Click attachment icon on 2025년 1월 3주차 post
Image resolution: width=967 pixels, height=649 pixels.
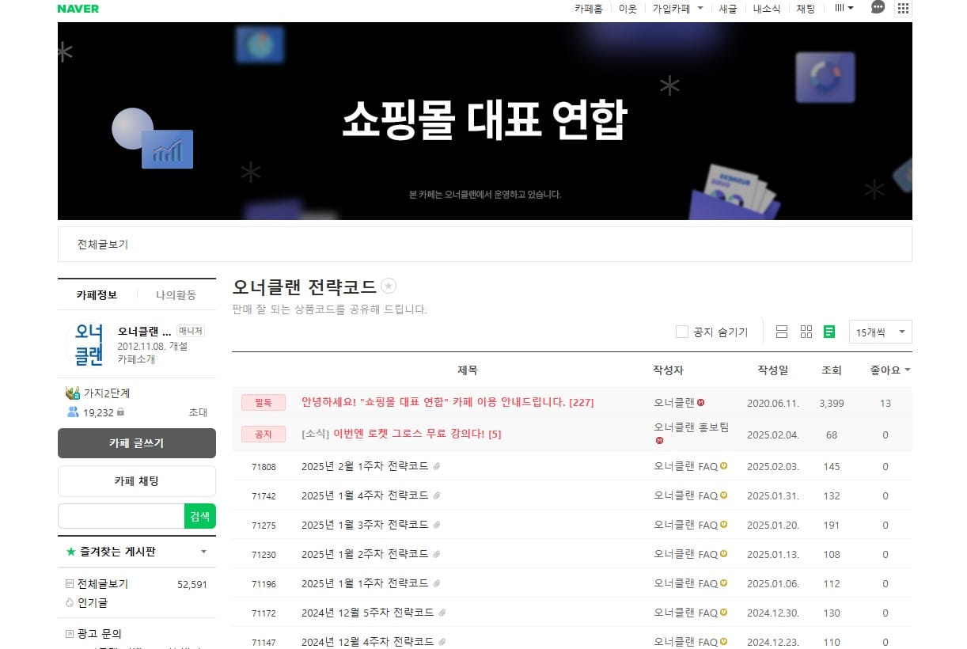coord(437,526)
